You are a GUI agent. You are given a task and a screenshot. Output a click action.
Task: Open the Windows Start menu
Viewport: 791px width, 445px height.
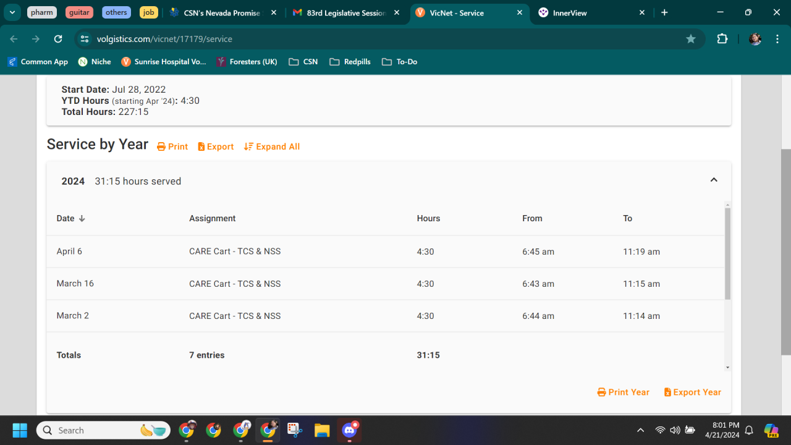[x=20, y=430]
